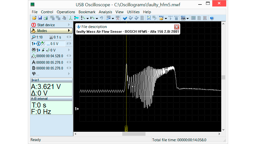The width and height of the screenshot is (256, 144).
Task: Click the crossed-out document toolbar icon
Action: point(205,18)
